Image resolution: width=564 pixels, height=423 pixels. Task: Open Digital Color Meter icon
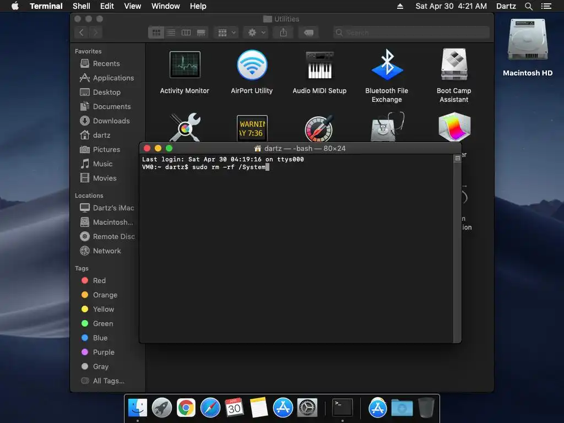point(319,128)
